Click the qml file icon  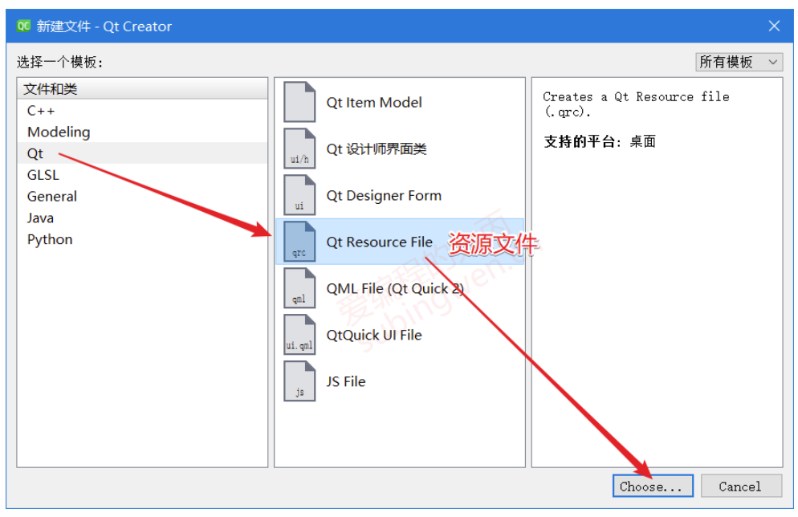[299, 288]
